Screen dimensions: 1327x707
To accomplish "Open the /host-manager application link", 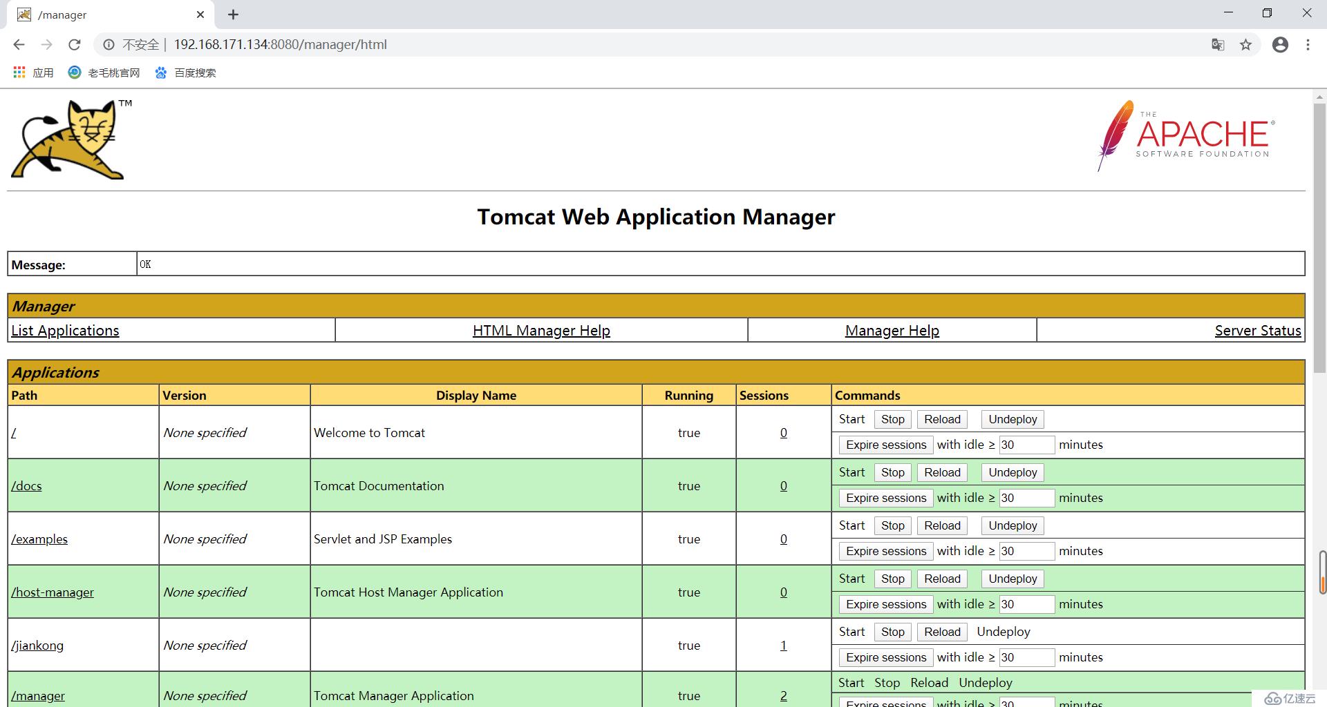I will (53, 592).
